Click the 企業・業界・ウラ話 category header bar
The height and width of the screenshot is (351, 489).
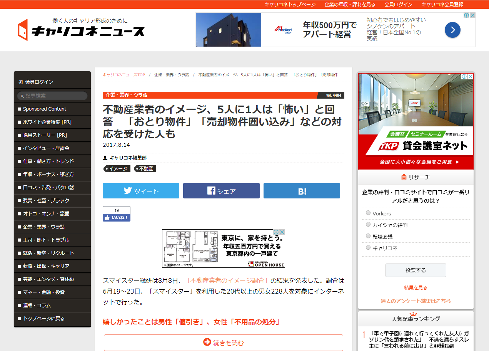(x=224, y=95)
